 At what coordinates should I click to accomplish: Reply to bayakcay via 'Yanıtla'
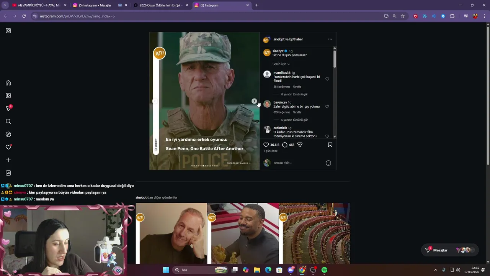[297, 112]
